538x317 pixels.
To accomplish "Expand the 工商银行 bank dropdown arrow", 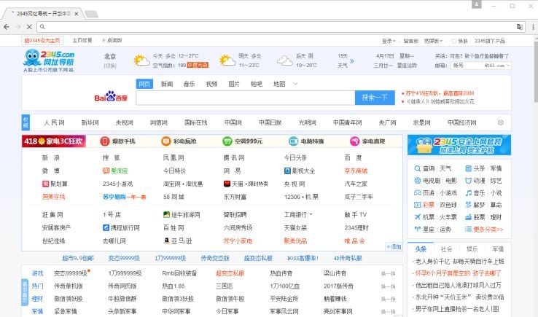I will pyautogui.click(x=311, y=214).
